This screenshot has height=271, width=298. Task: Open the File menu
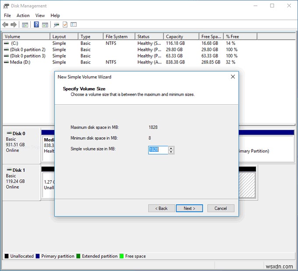[7, 15]
